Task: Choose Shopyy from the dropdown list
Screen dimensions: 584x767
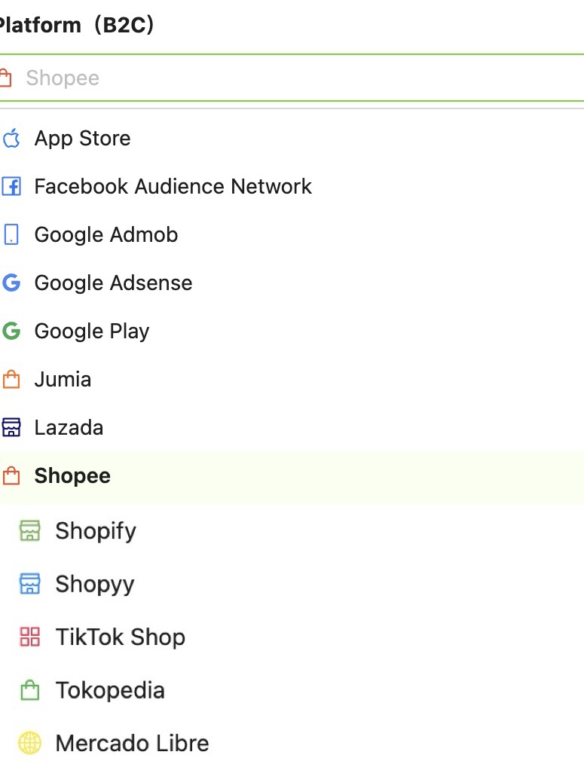Action: pyautogui.click(x=95, y=585)
